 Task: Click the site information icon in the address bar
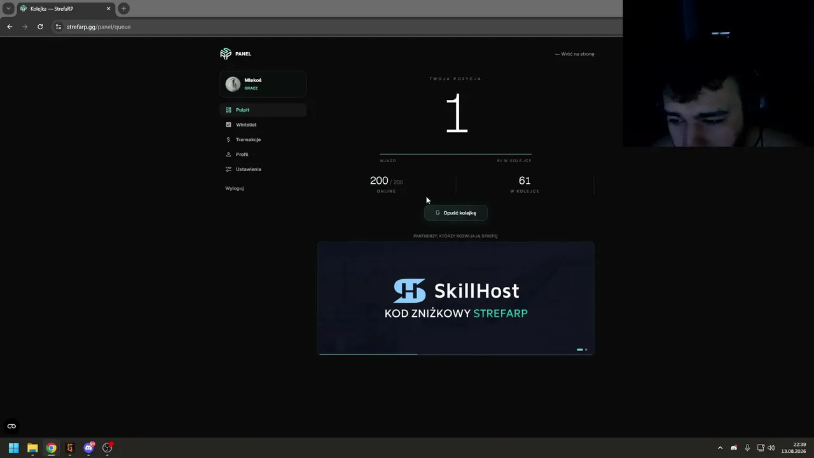(59, 27)
